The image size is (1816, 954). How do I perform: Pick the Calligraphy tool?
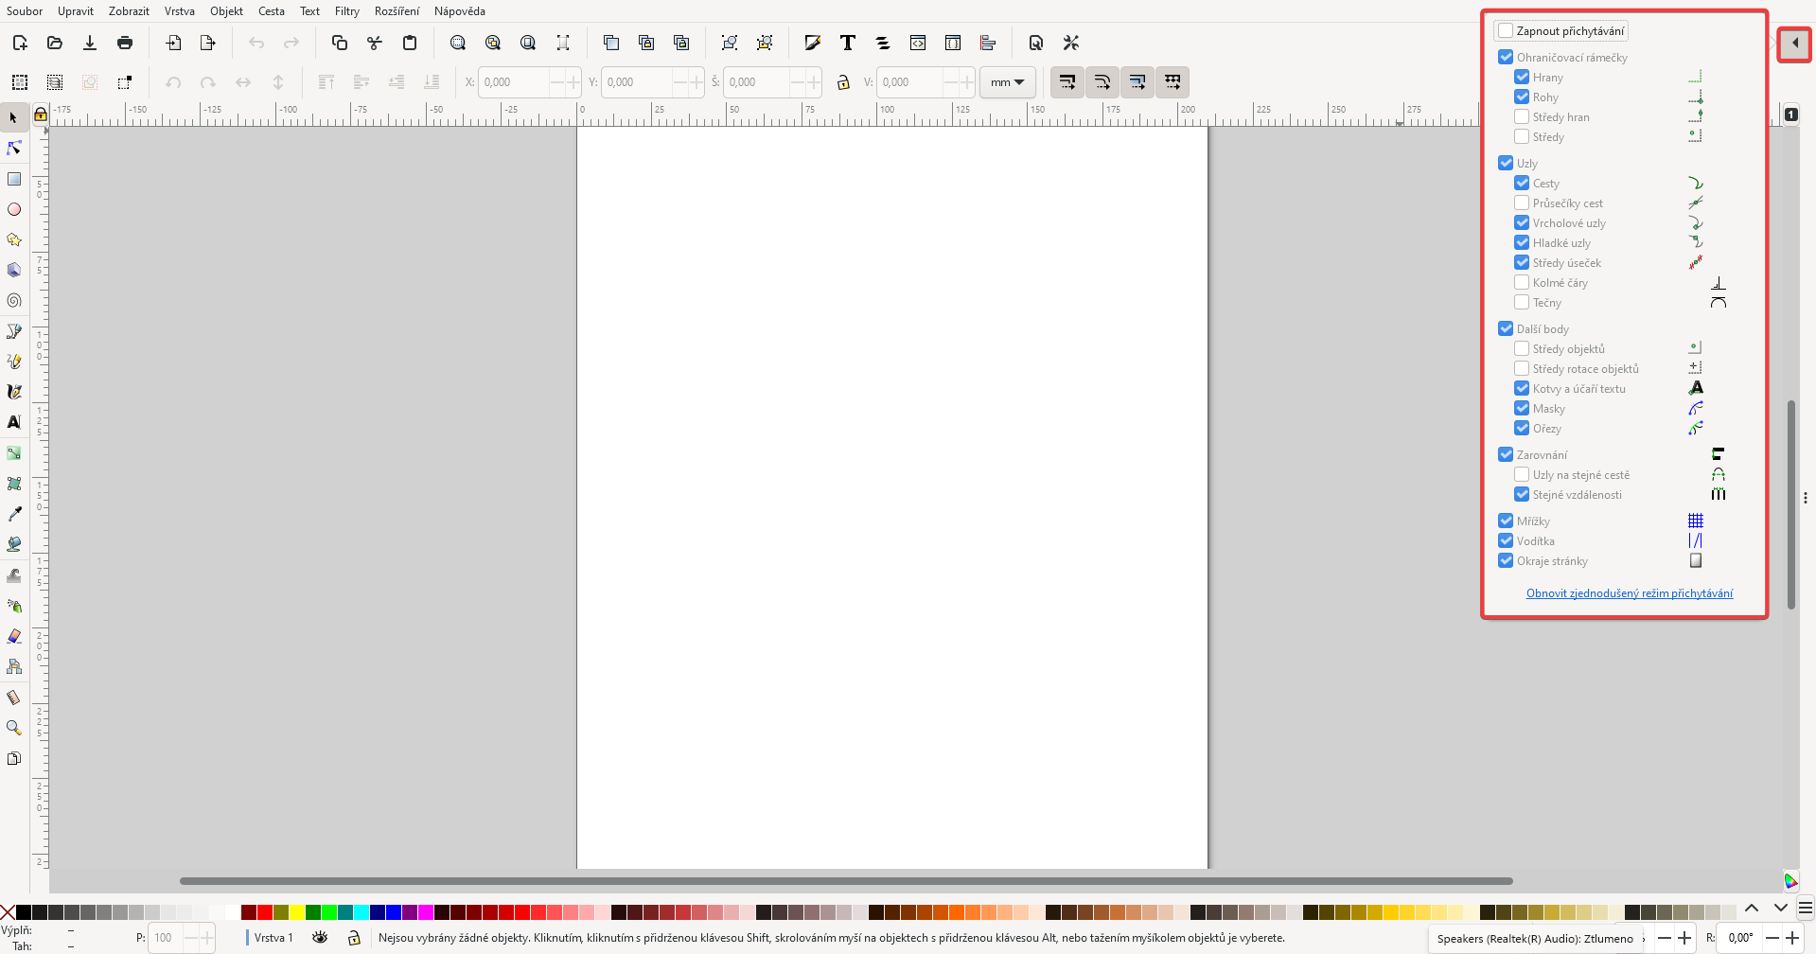pyautogui.click(x=14, y=391)
